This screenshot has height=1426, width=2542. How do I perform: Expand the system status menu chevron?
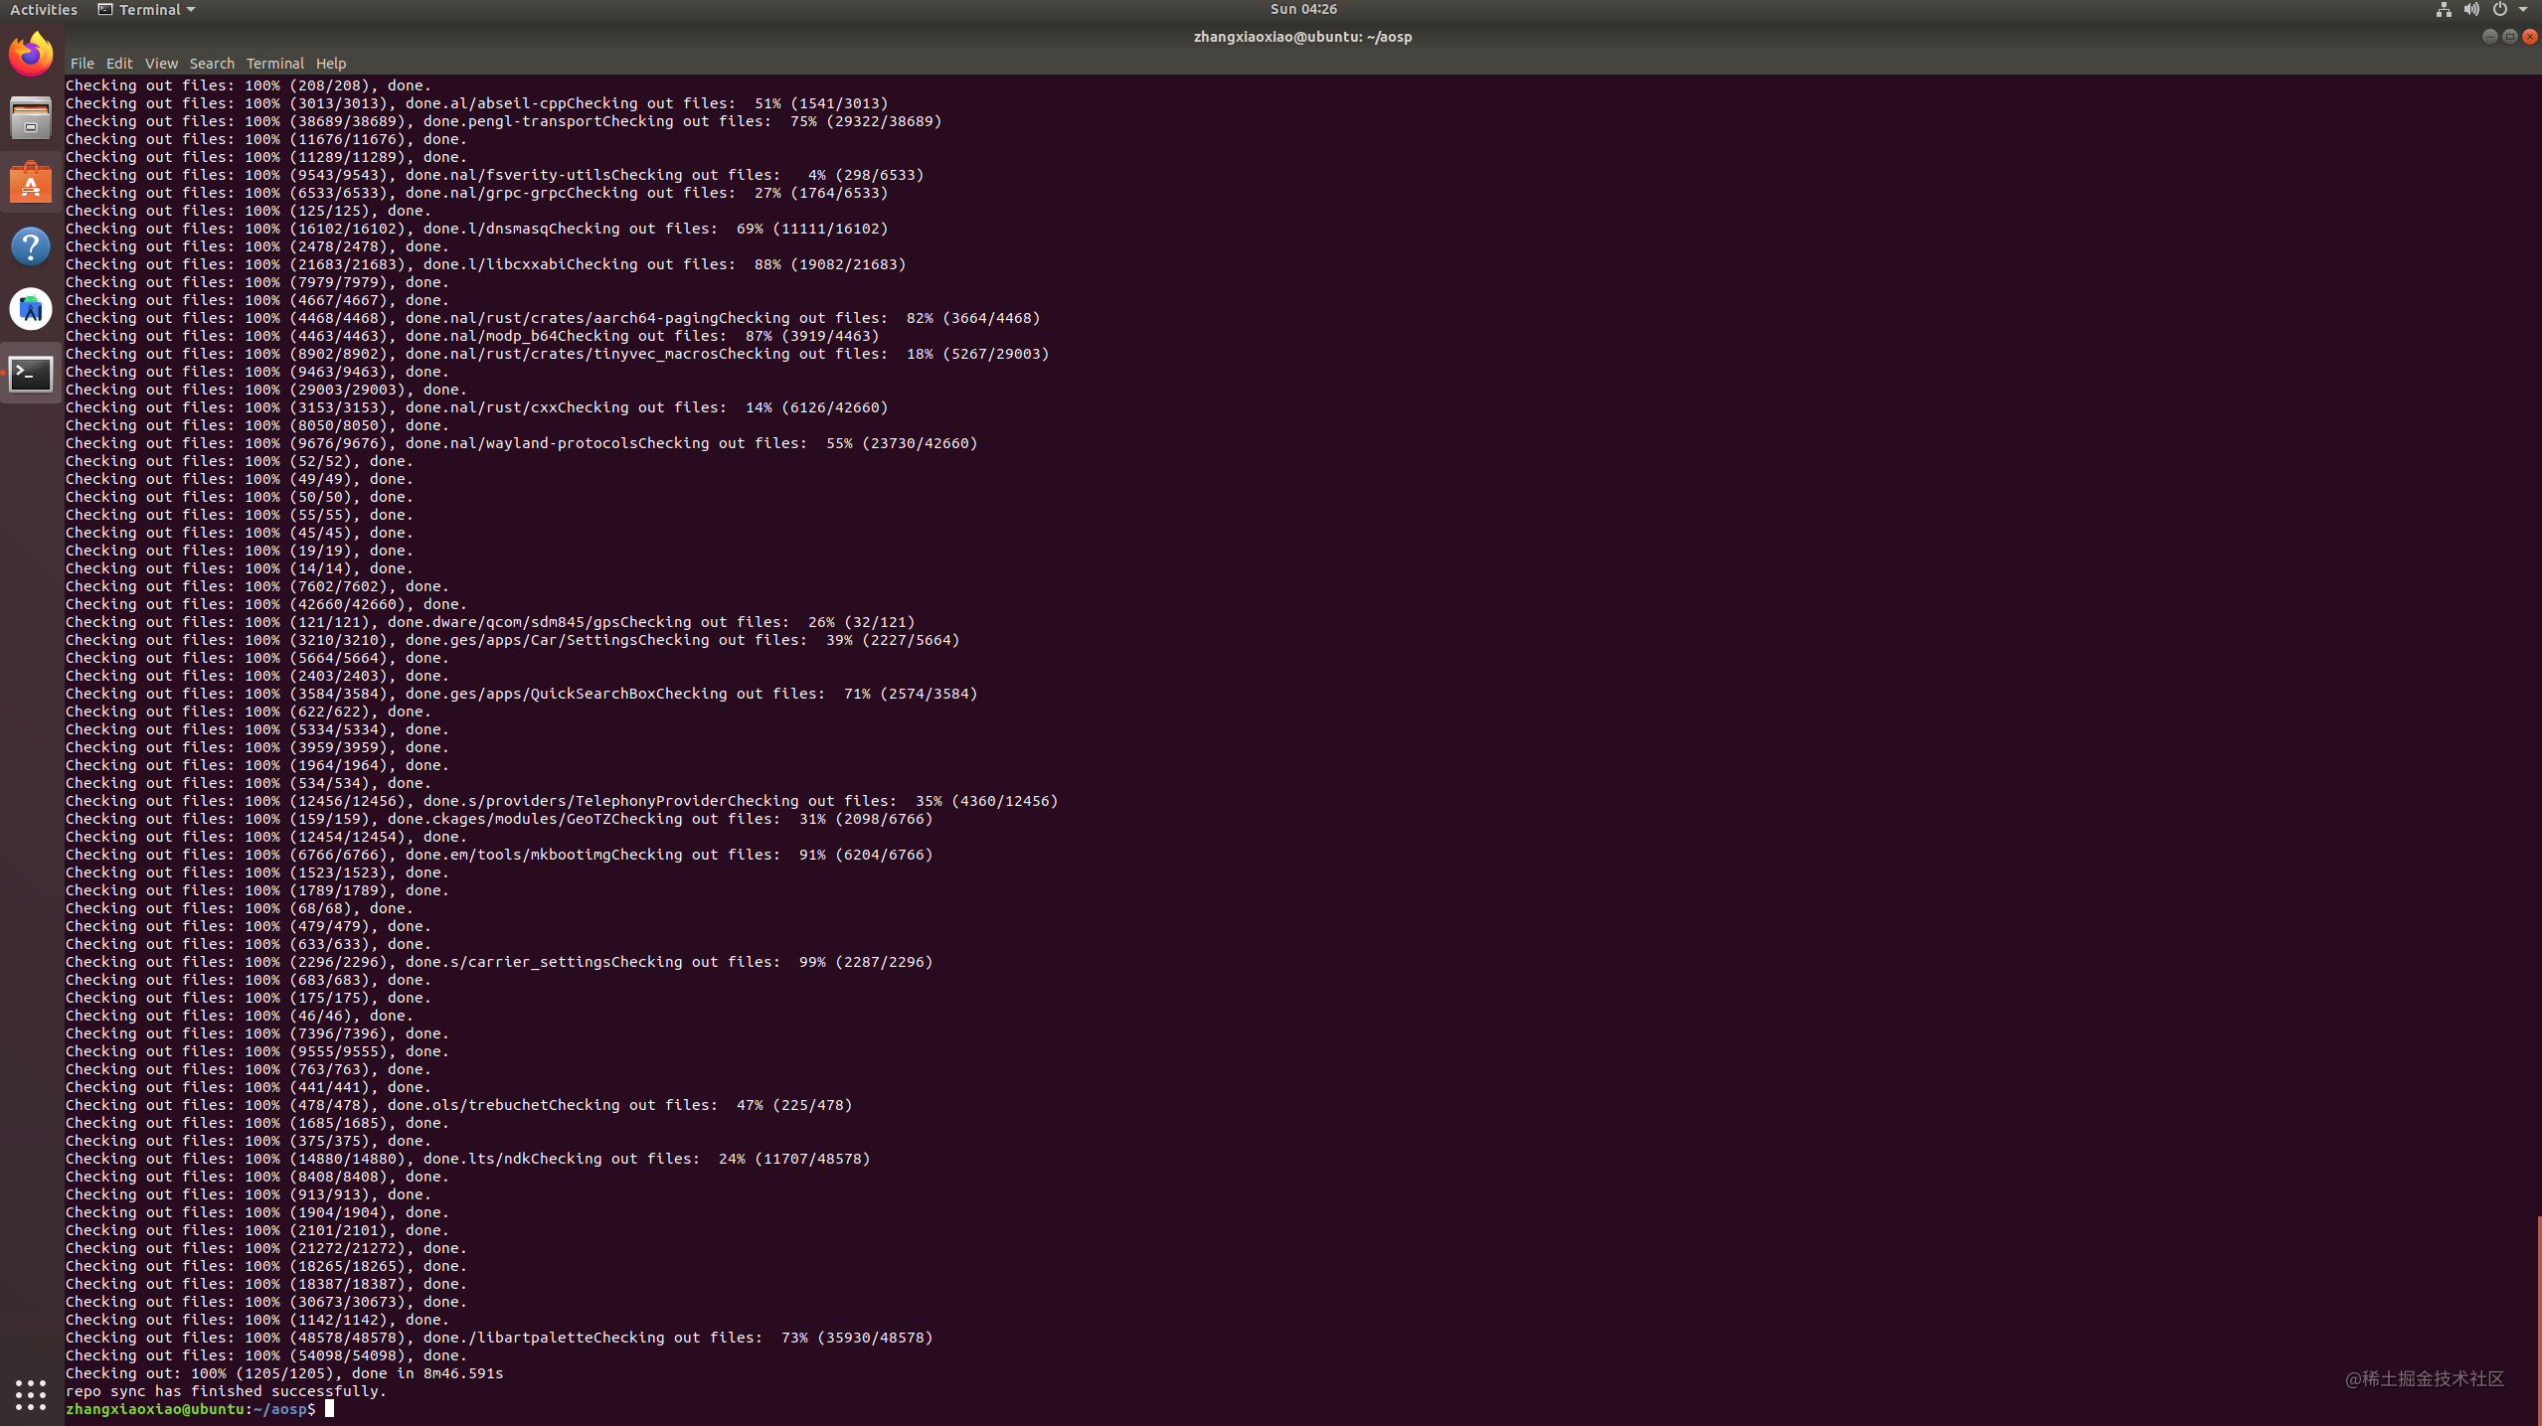(2526, 9)
